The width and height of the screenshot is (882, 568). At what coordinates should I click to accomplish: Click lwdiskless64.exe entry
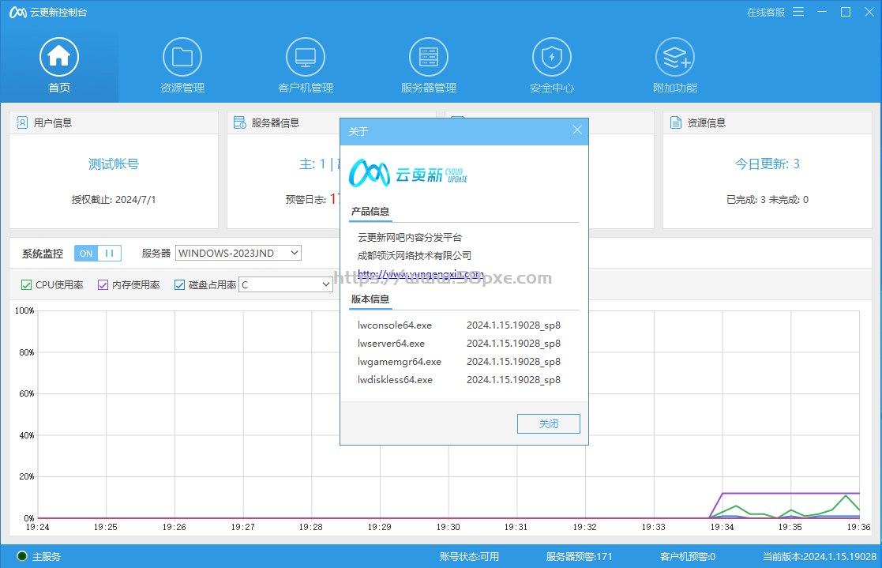(395, 380)
